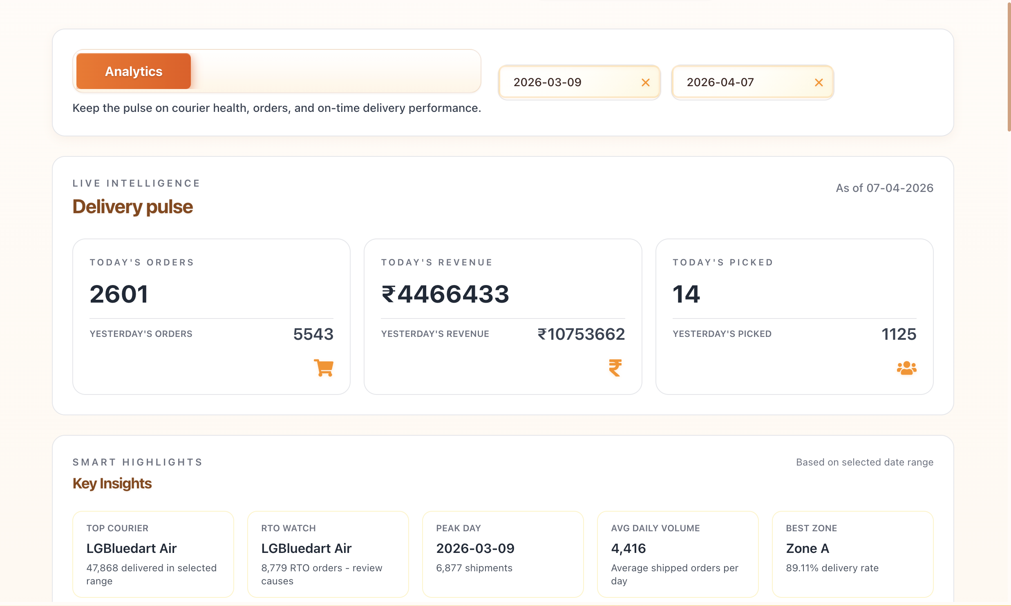The height and width of the screenshot is (606, 1011).
Task: Click the '89.11% delivery rate' text
Action: tap(832, 568)
